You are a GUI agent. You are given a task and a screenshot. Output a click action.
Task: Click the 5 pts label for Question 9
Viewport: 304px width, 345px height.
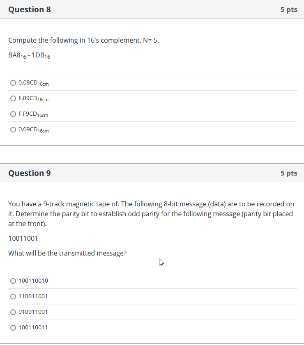[x=289, y=173]
